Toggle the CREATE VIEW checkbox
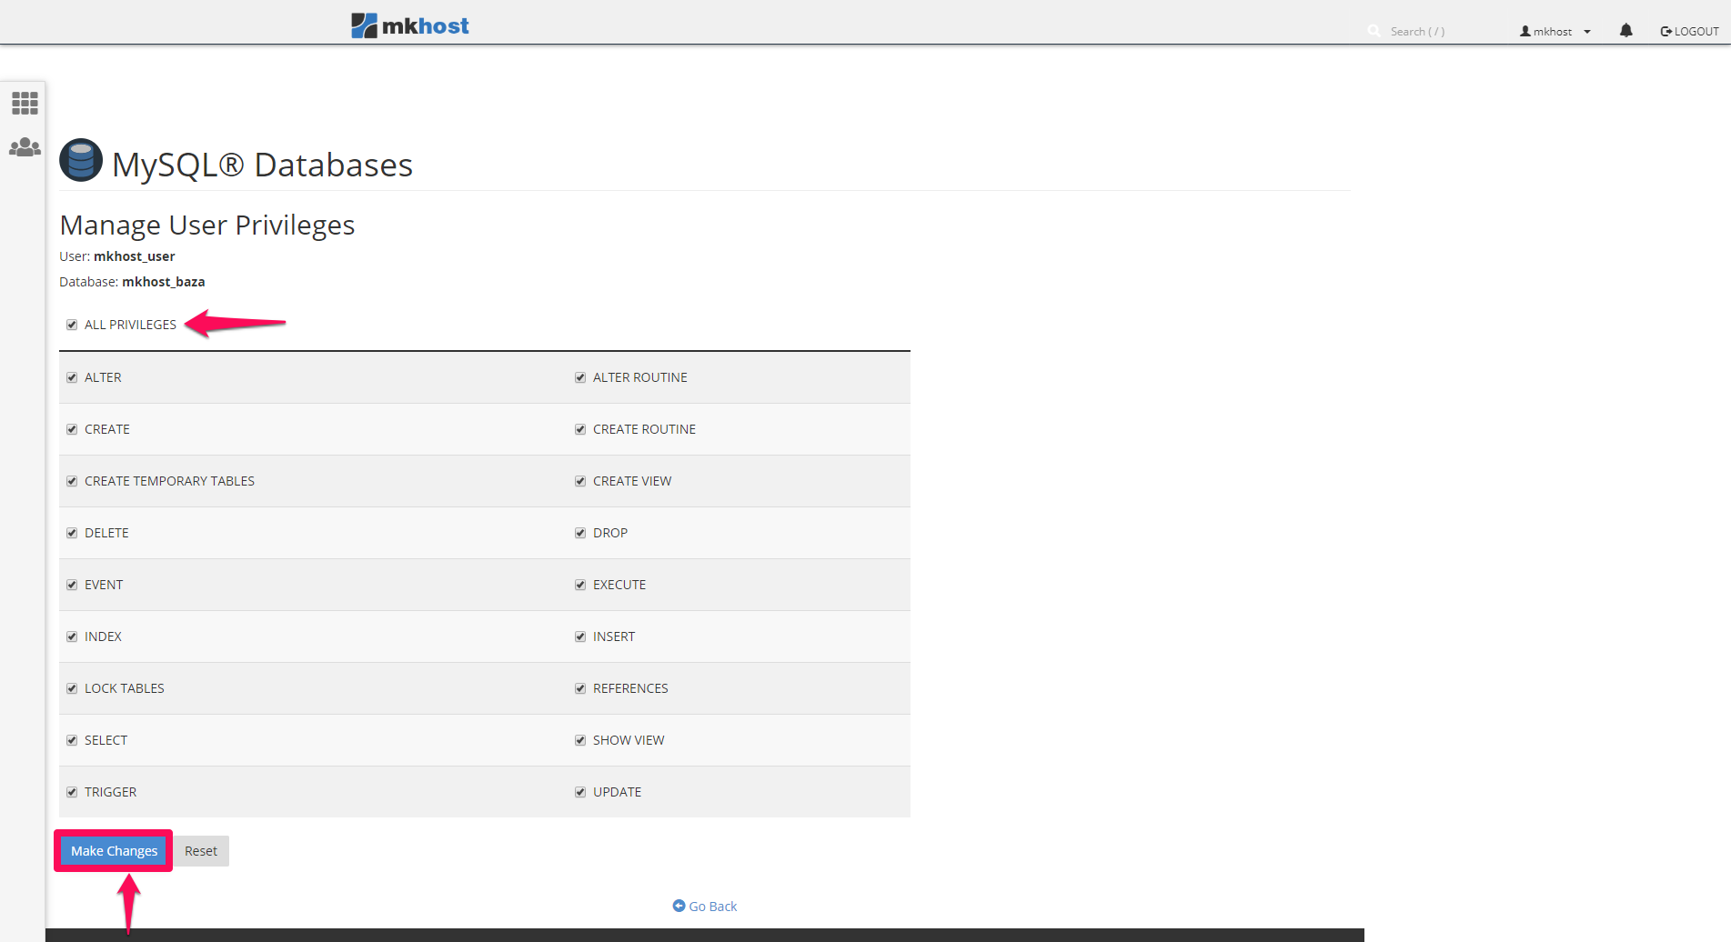The width and height of the screenshot is (1731, 942). click(580, 481)
